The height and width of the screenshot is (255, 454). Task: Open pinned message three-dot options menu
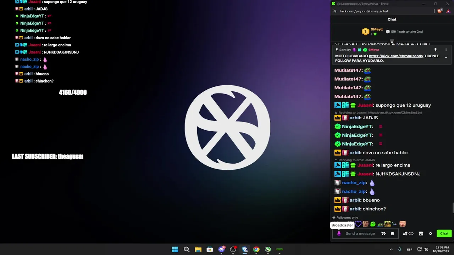pyautogui.click(x=446, y=50)
